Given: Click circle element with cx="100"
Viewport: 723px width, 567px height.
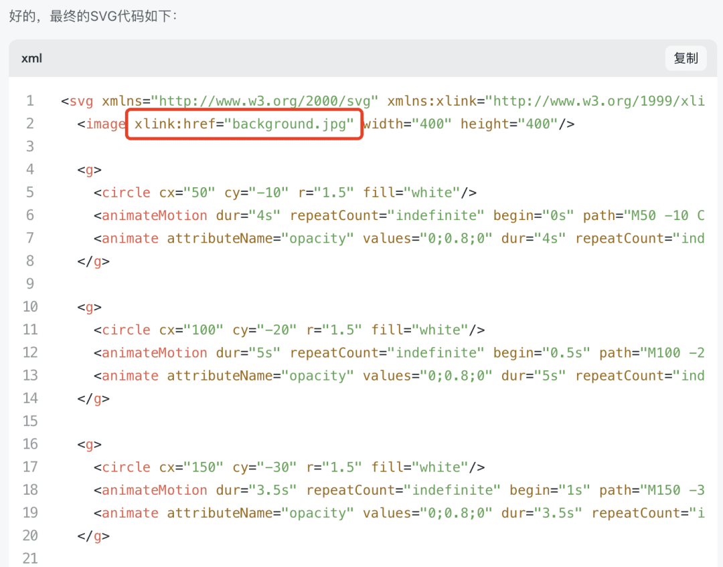Looking at the screenshot, I should [x=289, y=330].
